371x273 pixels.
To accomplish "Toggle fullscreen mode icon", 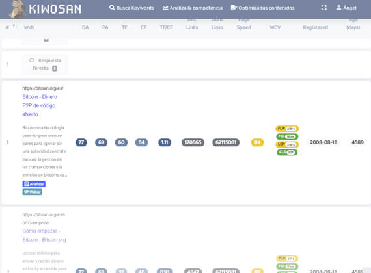I will 324,8.
